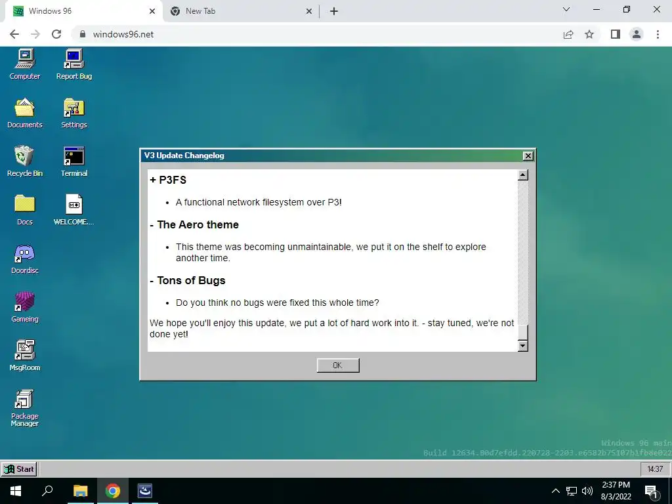The width and height of the screenshot is (672, 504).
Task: Share this page from address bar
Action: coord(568,34)
